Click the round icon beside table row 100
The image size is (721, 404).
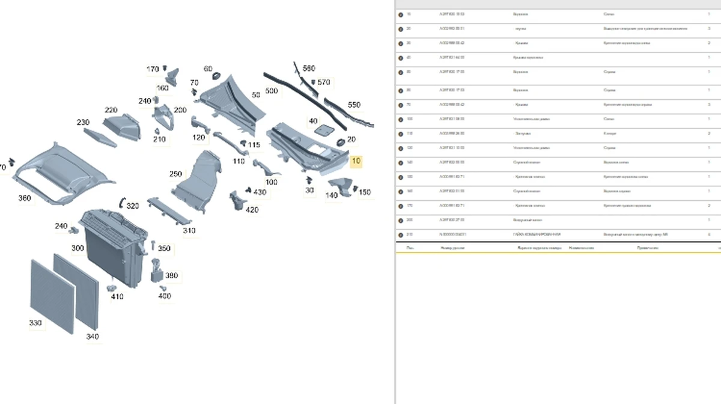(x=401, y=120)
